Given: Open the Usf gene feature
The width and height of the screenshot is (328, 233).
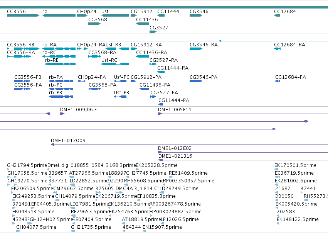Looking at the screenshot, I should (x=115, y=15).
